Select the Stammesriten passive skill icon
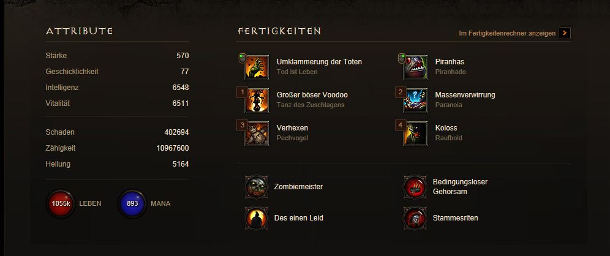The height and width of the screenshot is (256, 610). 415,218
